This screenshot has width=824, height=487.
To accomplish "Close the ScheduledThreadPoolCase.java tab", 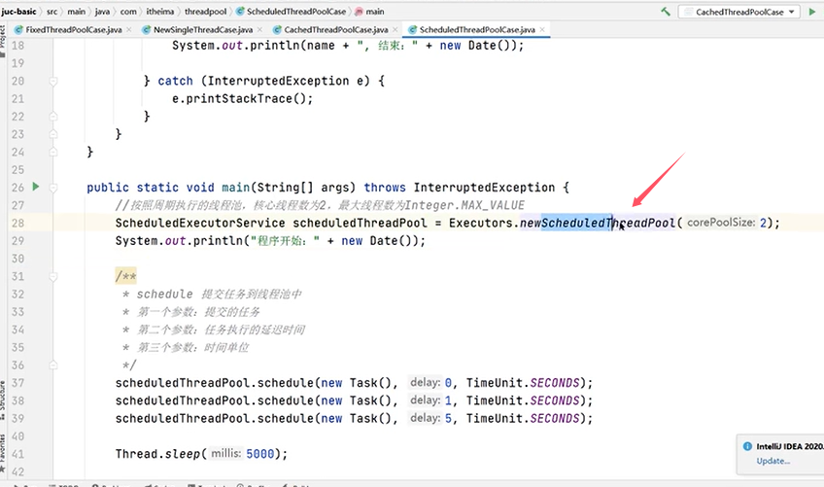I will point(542,30).
